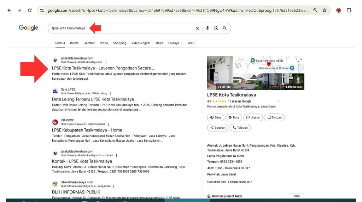Click the voice search microphone icon
Screen dimensions: 362x202
(208, 28)
